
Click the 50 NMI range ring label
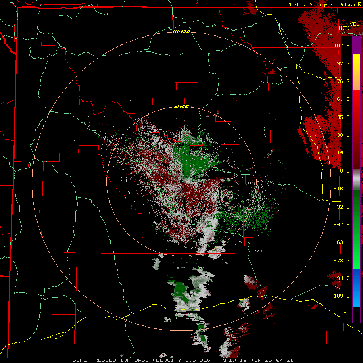[x=181, y=107]
